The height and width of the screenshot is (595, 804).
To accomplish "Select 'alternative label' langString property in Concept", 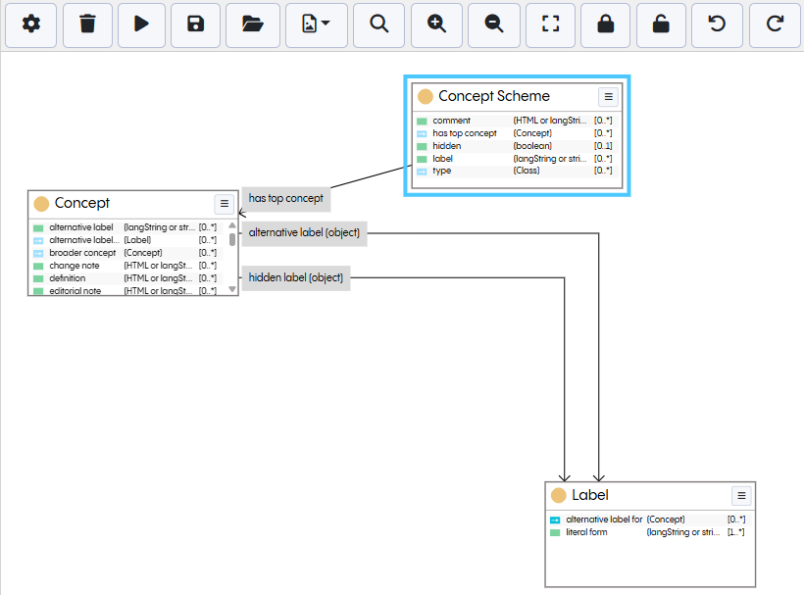I will 126,227.
